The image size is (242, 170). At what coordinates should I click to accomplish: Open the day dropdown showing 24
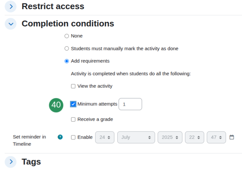point(105,137)
